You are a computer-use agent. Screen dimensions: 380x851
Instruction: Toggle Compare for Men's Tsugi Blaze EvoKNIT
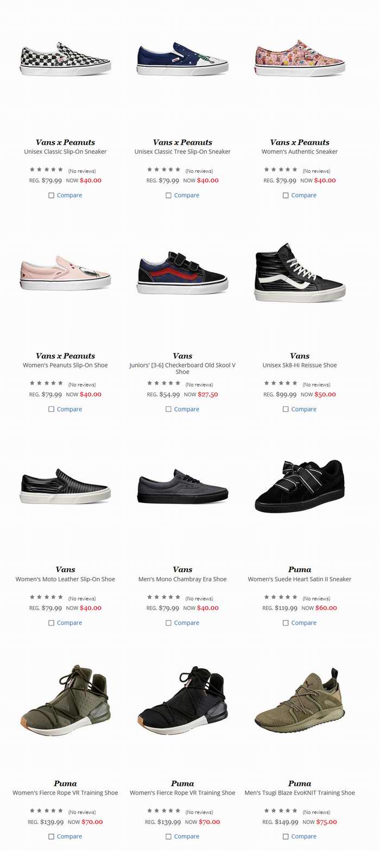tap(286, 836)
